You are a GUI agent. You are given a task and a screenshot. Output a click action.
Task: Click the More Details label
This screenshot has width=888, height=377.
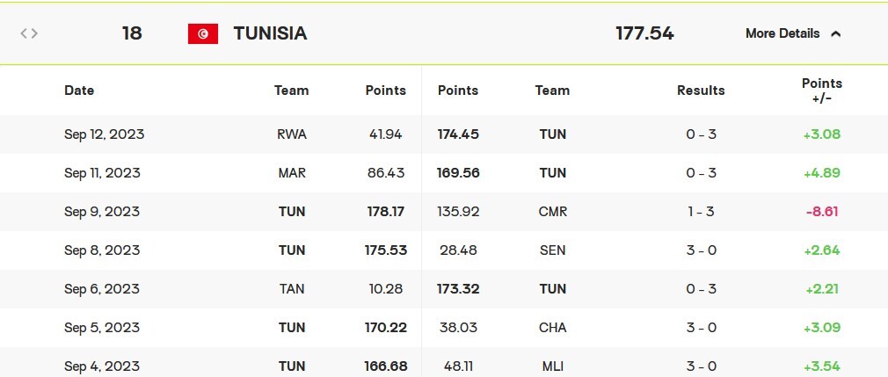click(x=782, y=33)
